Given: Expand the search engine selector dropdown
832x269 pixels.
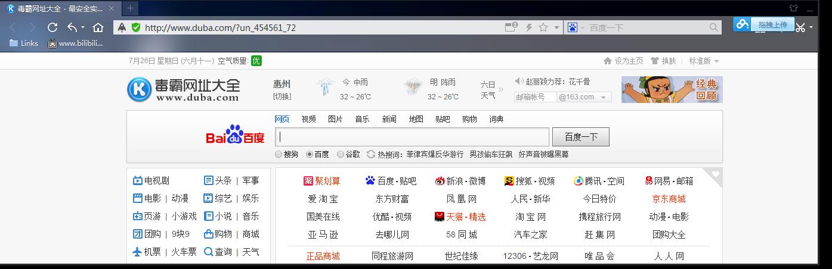Looking at the screenshot, I should tap(583, 27).
